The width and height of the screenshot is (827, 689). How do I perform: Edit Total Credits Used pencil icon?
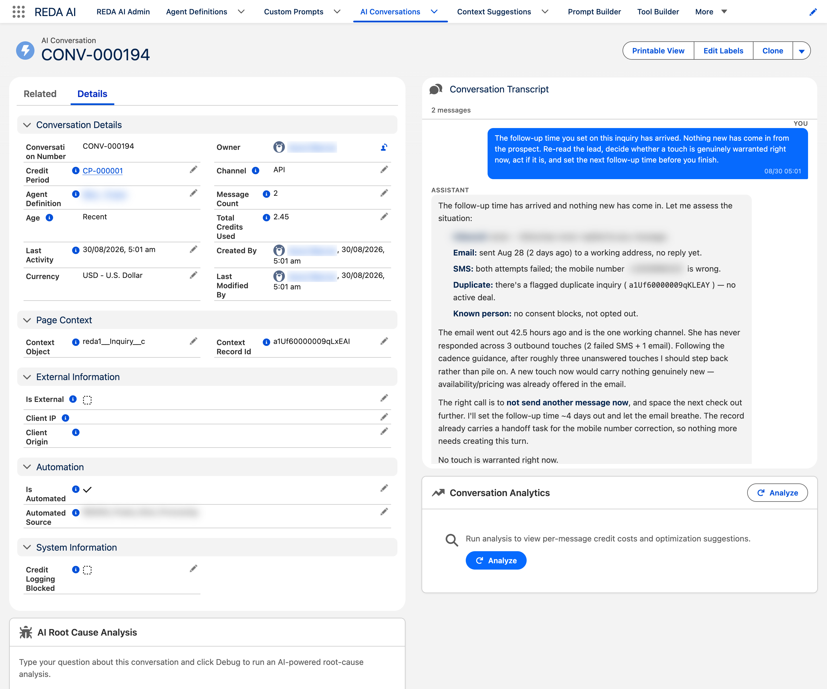[x=384, y=217]
